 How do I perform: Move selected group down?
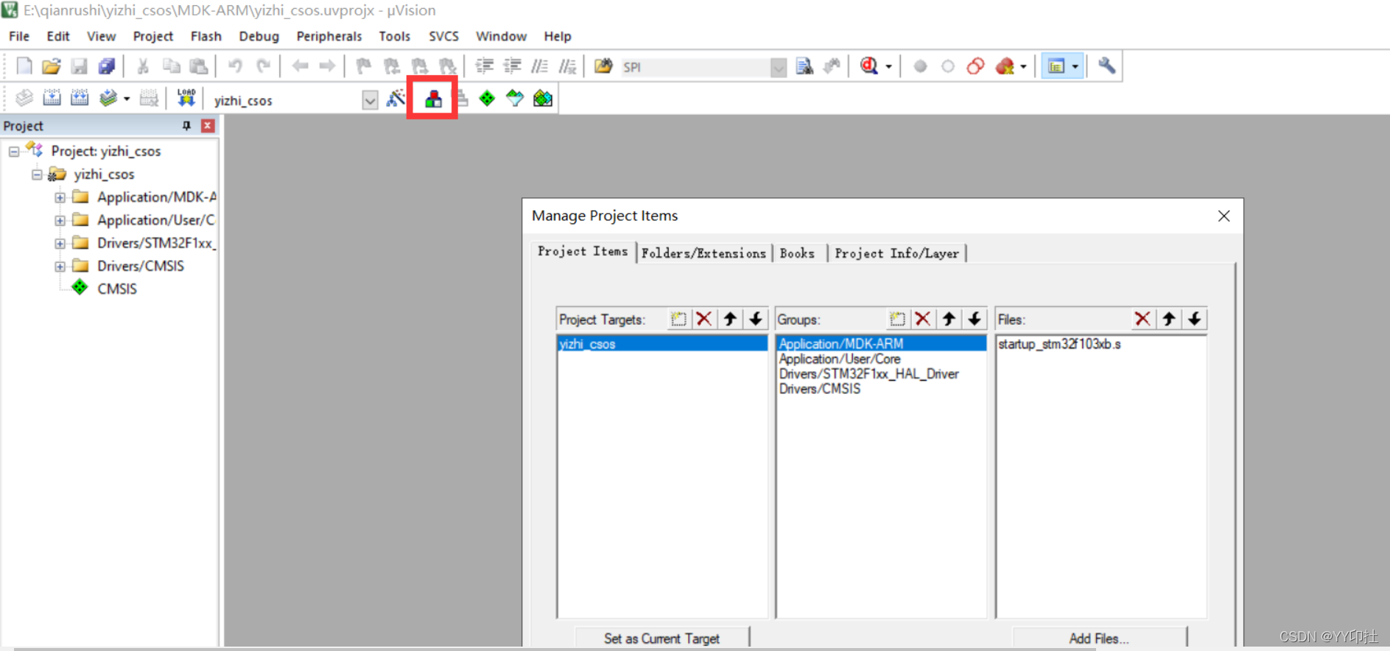[975, 319]
